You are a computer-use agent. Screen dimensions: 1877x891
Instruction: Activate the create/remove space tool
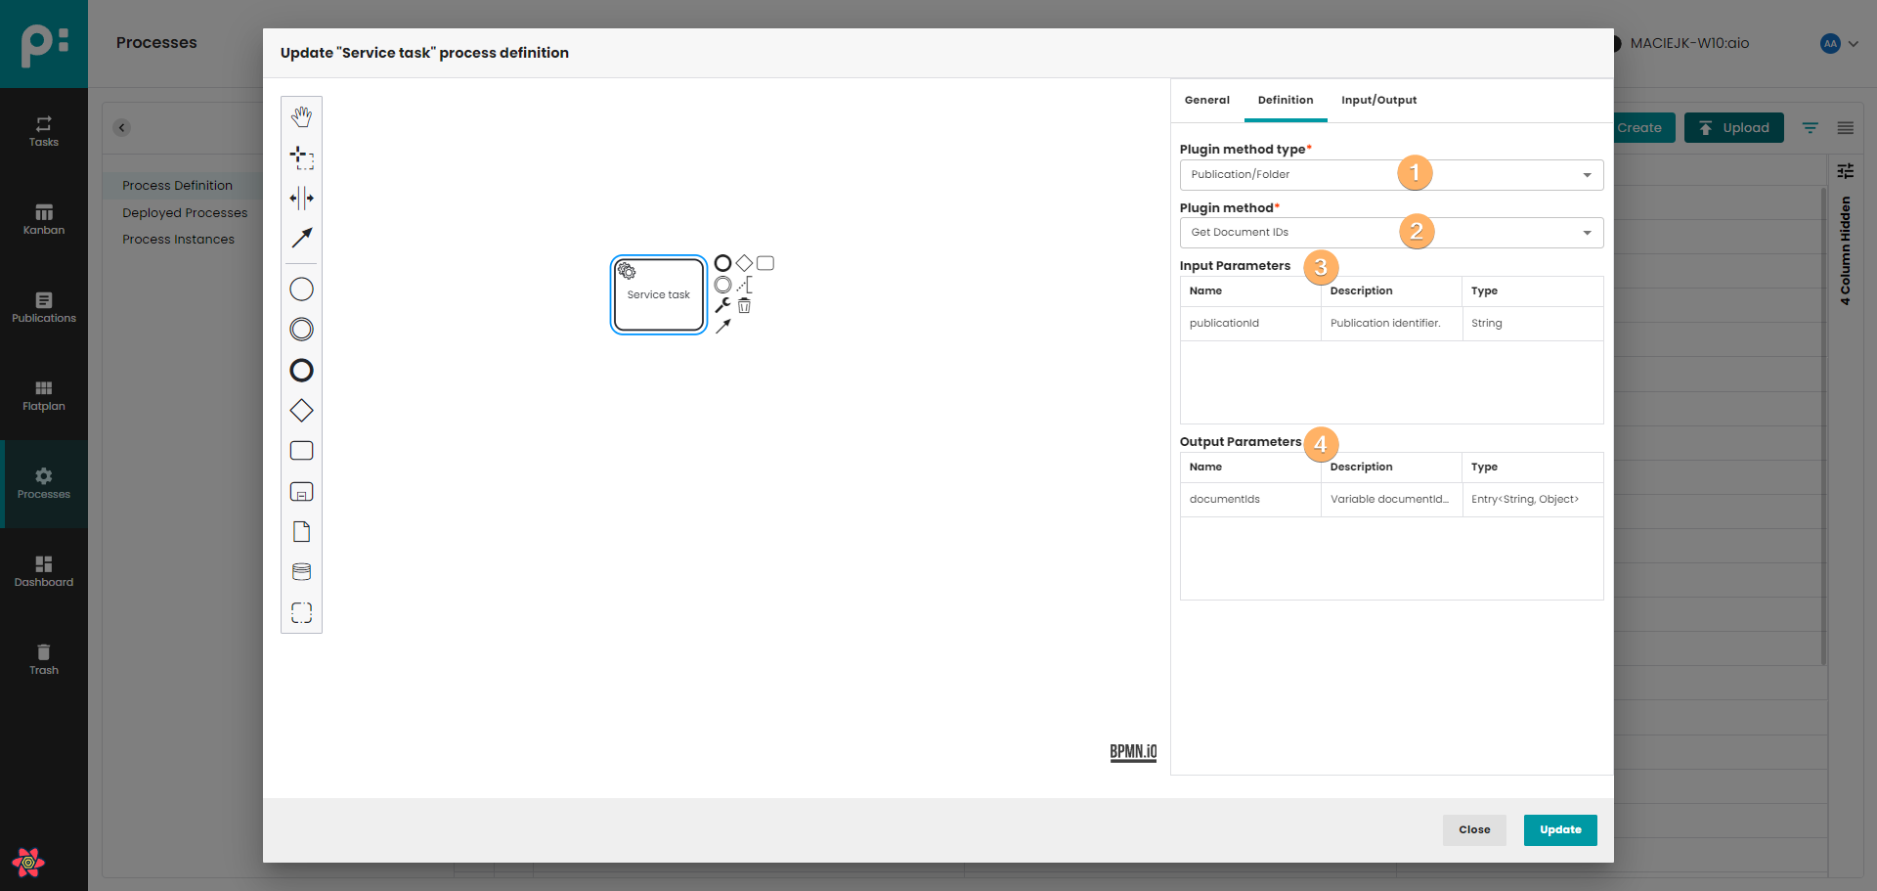tap(301, 199)
